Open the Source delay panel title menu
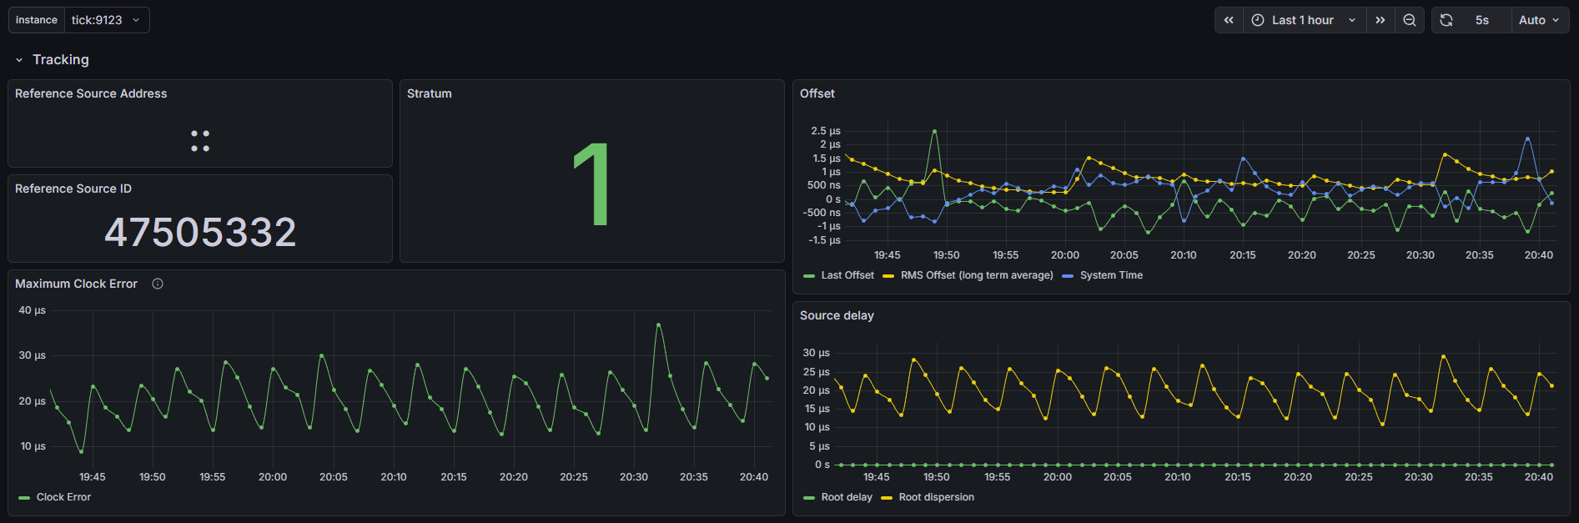Screen dimensions: 1579x523 [837, 315]
